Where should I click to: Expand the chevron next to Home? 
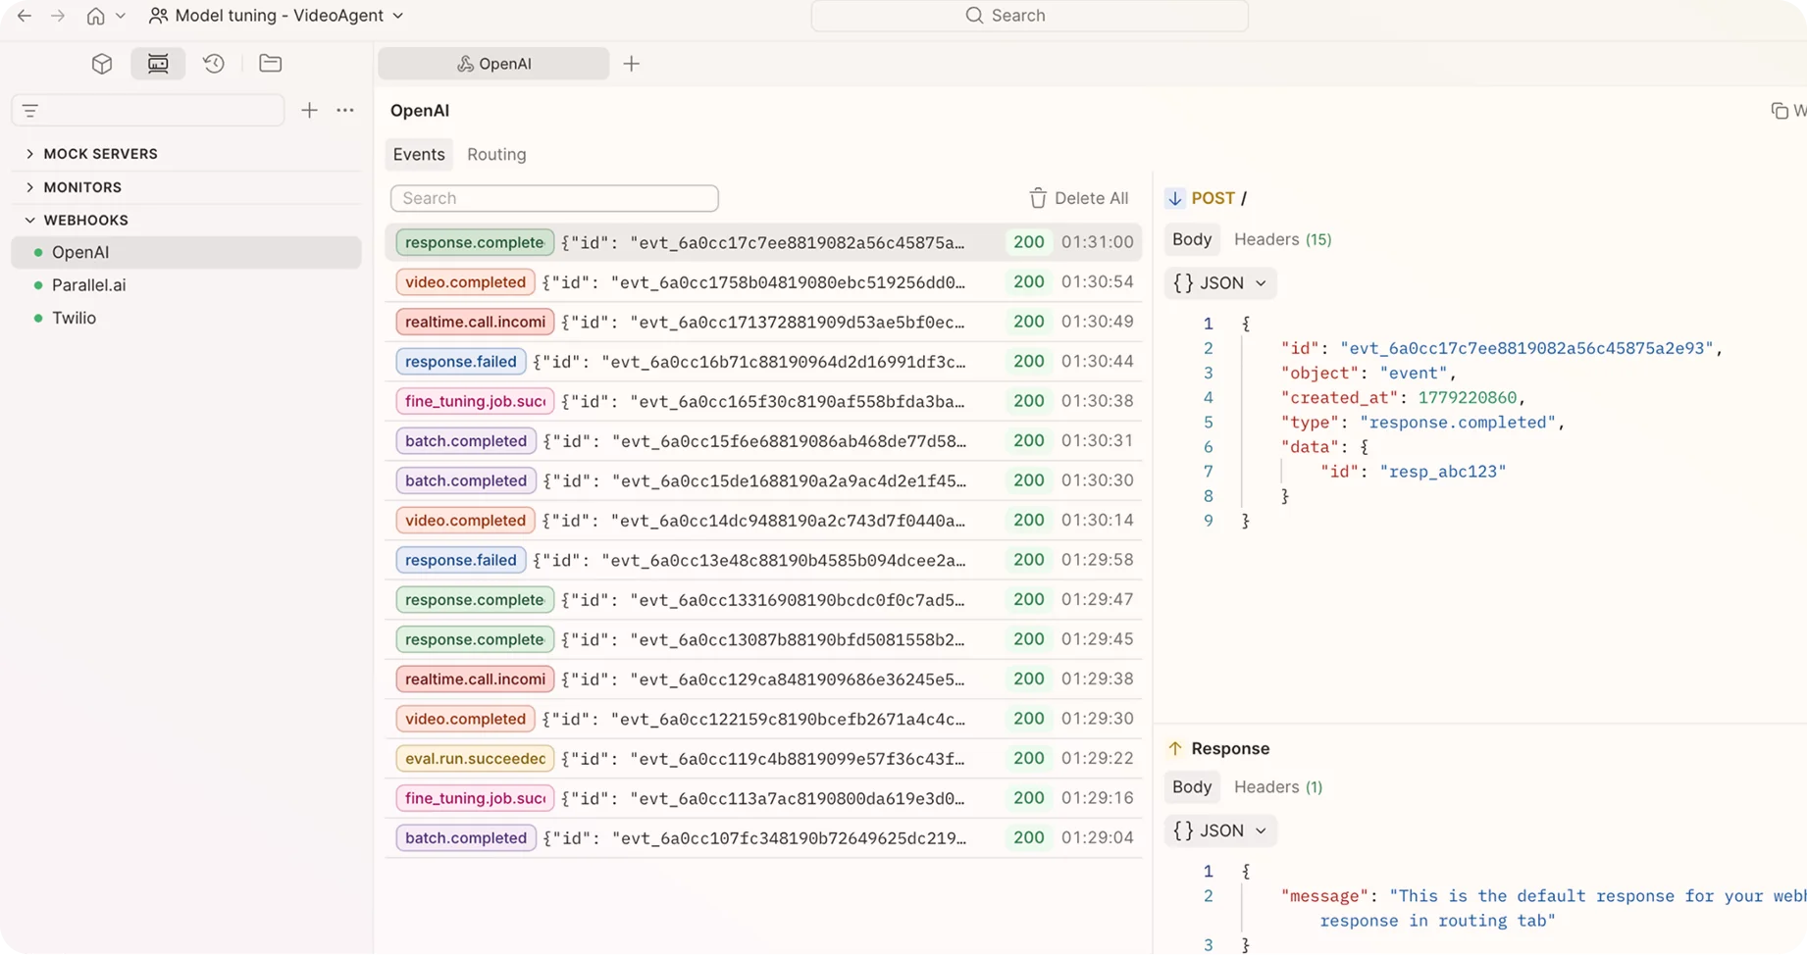(120, 16)
